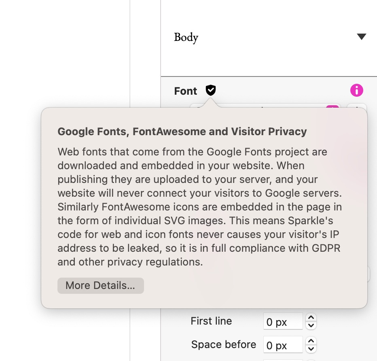
Task: Decrease First line with the down stepper arrow
Action: click(311, 325)
